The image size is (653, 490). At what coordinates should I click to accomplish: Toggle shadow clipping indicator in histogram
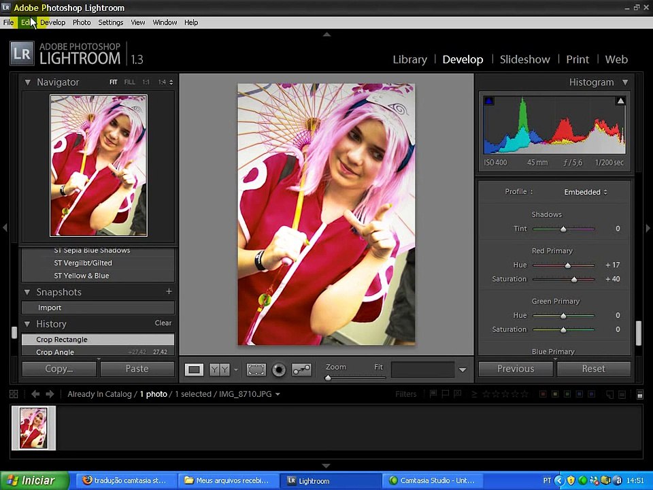(489, 101)
